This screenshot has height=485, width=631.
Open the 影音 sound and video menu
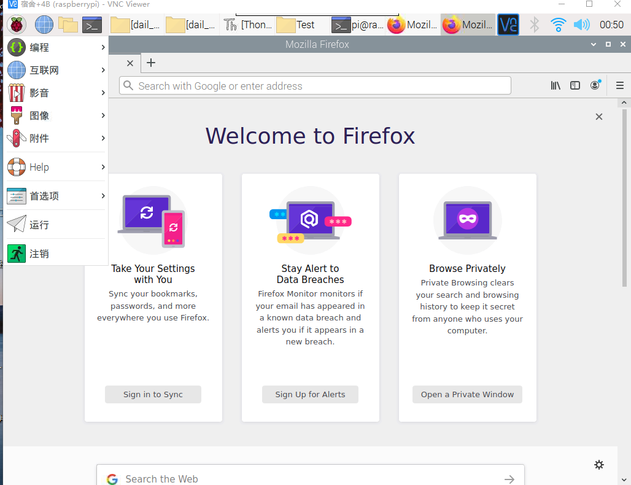click(x=56, y=93)
